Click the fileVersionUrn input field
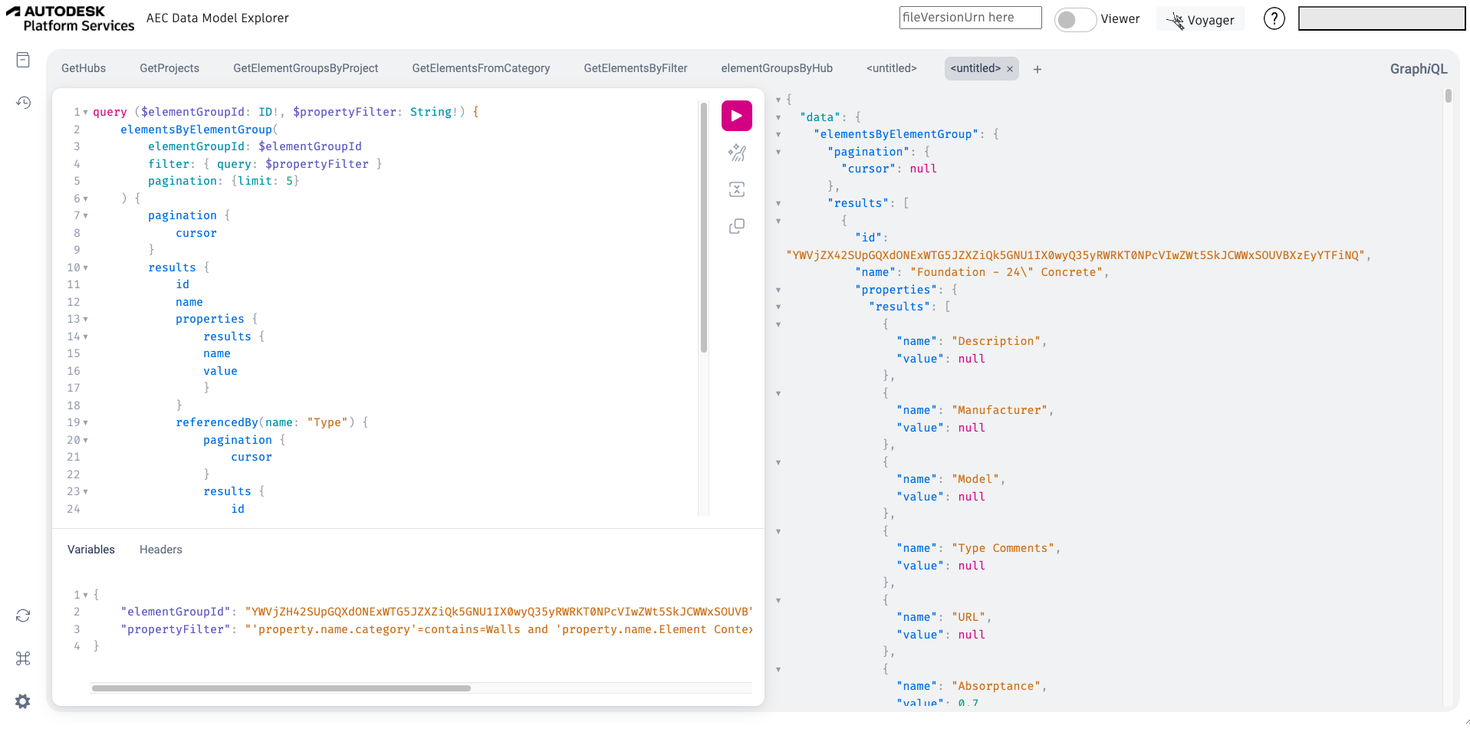Image resolution: width=1470 pixels, height=742 pixels. click(969, 18)
